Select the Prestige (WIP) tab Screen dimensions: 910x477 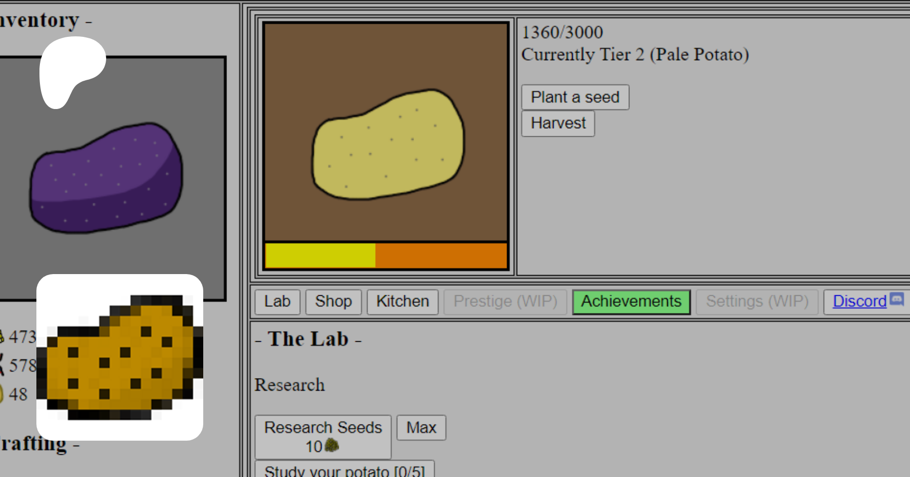point(505,301)
